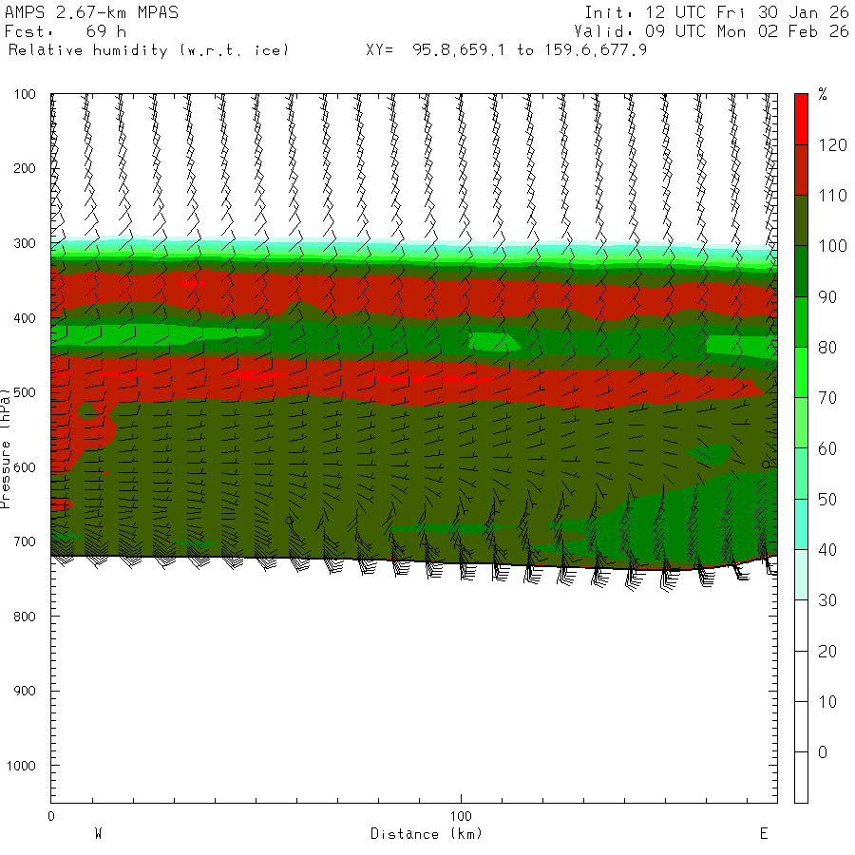Click the 'E' east endpoint label
This screenshot has height=855, width=855.
pyautogui.click(x=764, y=834)
